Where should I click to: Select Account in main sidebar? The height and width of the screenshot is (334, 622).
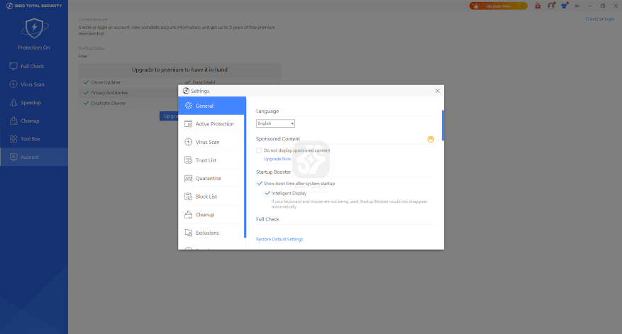[34, 157]
